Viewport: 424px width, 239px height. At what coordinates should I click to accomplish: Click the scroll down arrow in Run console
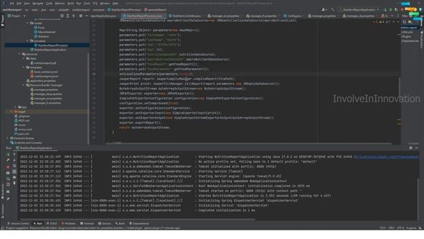[15, 160]
